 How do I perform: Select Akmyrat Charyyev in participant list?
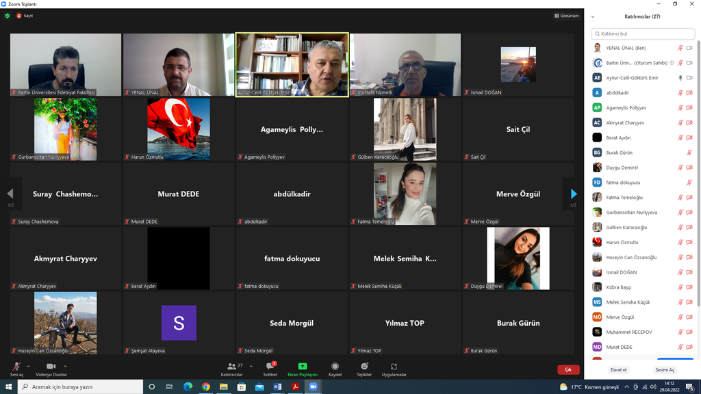(643, 123)
